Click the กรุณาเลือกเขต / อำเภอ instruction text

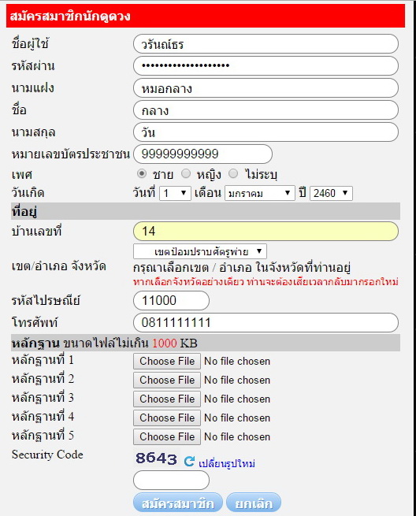click(242, 268)
